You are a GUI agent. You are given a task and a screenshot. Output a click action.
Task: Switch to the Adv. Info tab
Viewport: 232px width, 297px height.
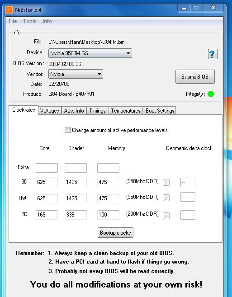click(74, 111)
